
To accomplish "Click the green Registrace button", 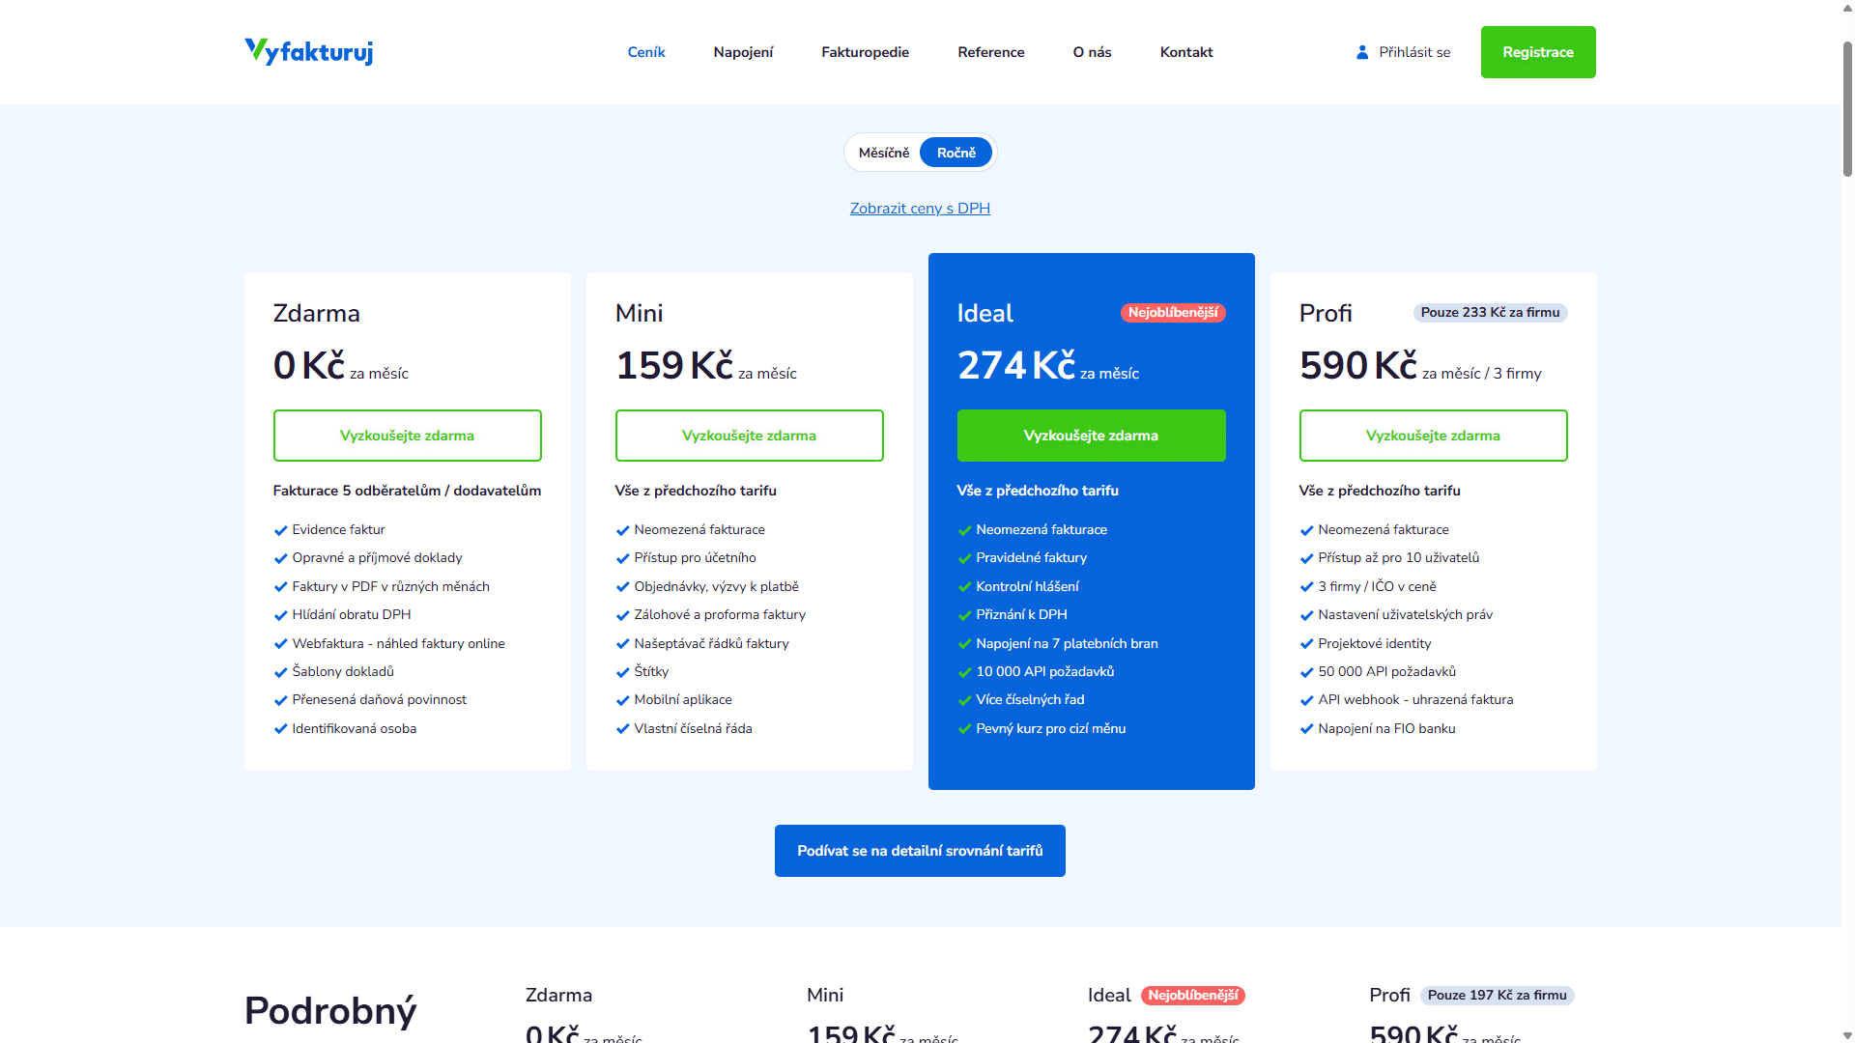I will [1538, 52].
